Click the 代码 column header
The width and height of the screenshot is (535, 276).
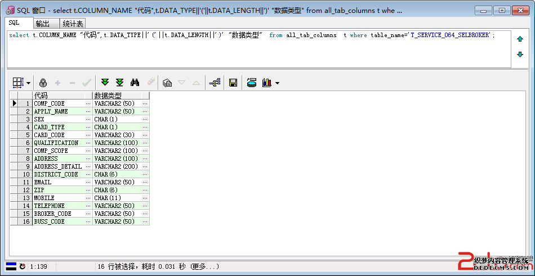(59, 96)
